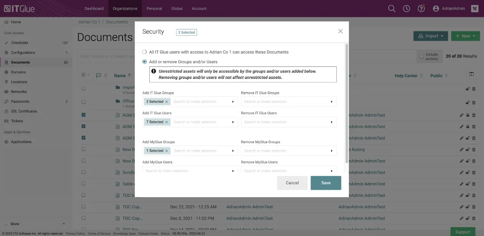This screenshot has width=484, height=236.
Task: Open the recent history clock icon
Action: coord(406,9)
